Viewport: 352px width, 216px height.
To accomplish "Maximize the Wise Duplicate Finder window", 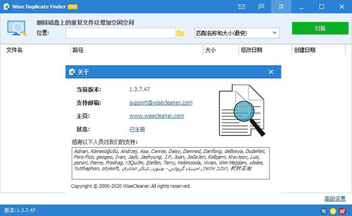I will (321, 6).
